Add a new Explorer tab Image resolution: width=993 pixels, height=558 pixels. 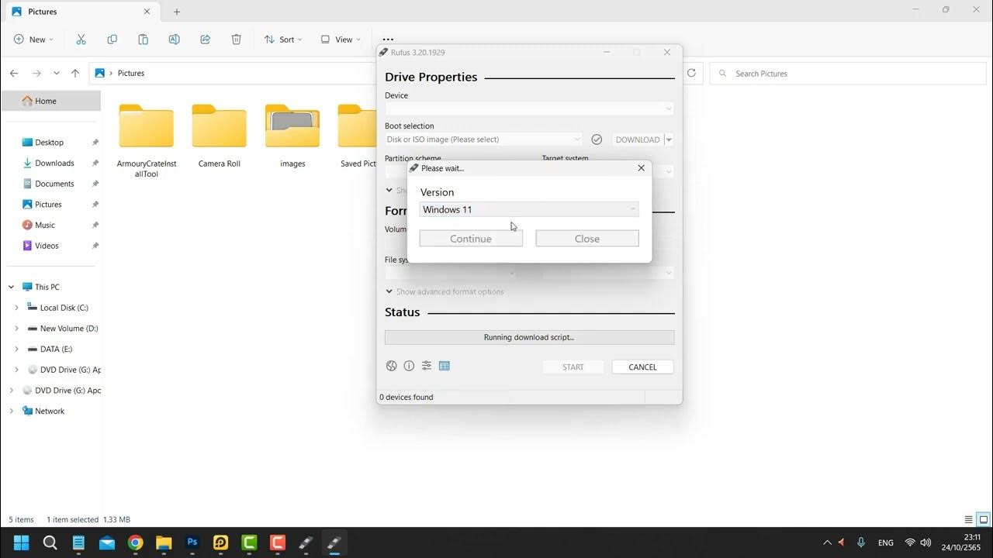pos(177,12)
